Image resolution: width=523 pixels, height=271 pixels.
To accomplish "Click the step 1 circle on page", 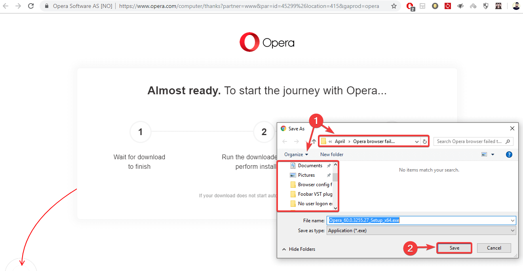I will pos(140,132).
